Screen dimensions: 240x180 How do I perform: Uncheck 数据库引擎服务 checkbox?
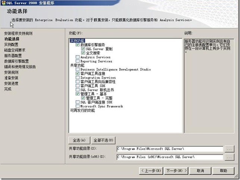coord(78,45)
